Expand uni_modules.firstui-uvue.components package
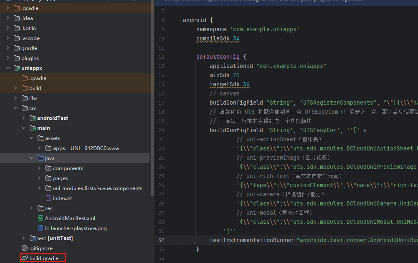 click(40, 188)
